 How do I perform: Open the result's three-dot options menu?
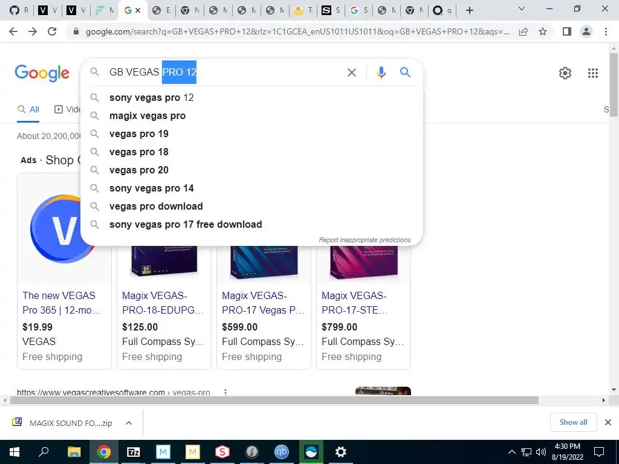pyautogui.click(x=225, y=391)
